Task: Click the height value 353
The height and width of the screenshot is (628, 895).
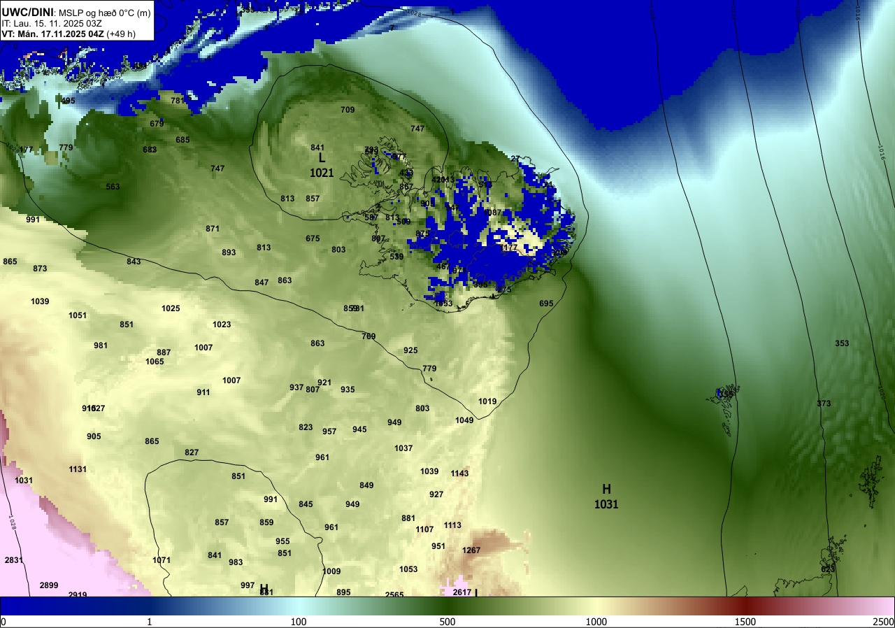Action: coord(842,343)
